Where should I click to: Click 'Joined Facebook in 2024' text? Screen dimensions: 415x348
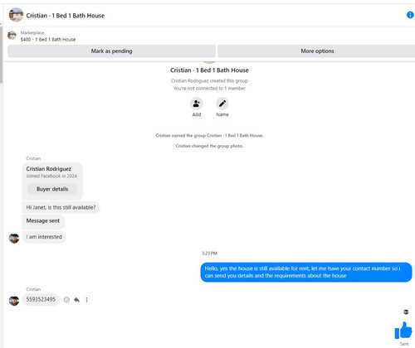[x=51, y=176]
